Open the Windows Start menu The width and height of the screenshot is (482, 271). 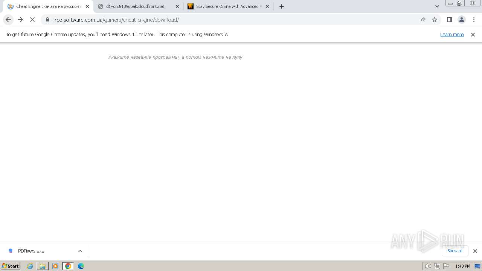coord(11,266)
